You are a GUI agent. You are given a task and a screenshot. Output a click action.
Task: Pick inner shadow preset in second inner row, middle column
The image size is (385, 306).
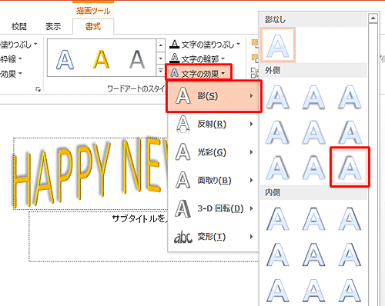pyautogui.click(x=313, y=254)
